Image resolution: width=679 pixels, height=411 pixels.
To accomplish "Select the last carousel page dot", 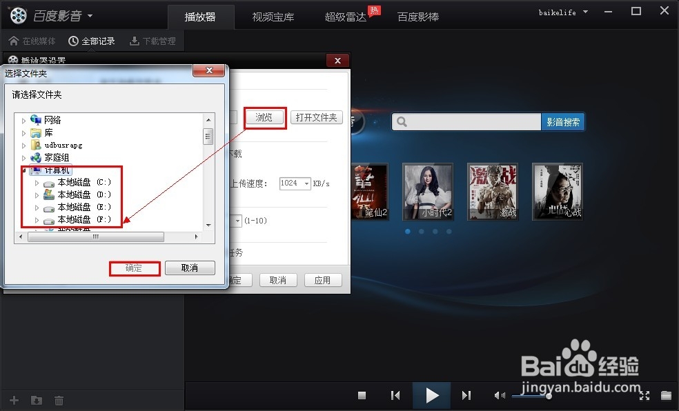I will click(449, 232).
